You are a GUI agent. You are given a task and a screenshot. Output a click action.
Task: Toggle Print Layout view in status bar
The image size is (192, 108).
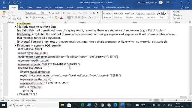click(157, 100)
